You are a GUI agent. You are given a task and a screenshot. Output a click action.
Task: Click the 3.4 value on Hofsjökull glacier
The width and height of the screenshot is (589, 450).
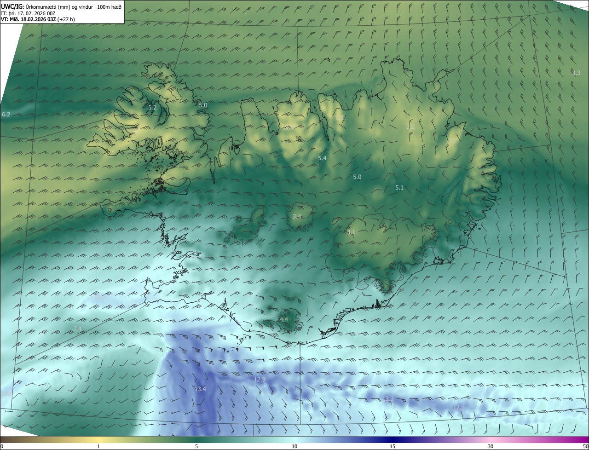coord(297,217)
